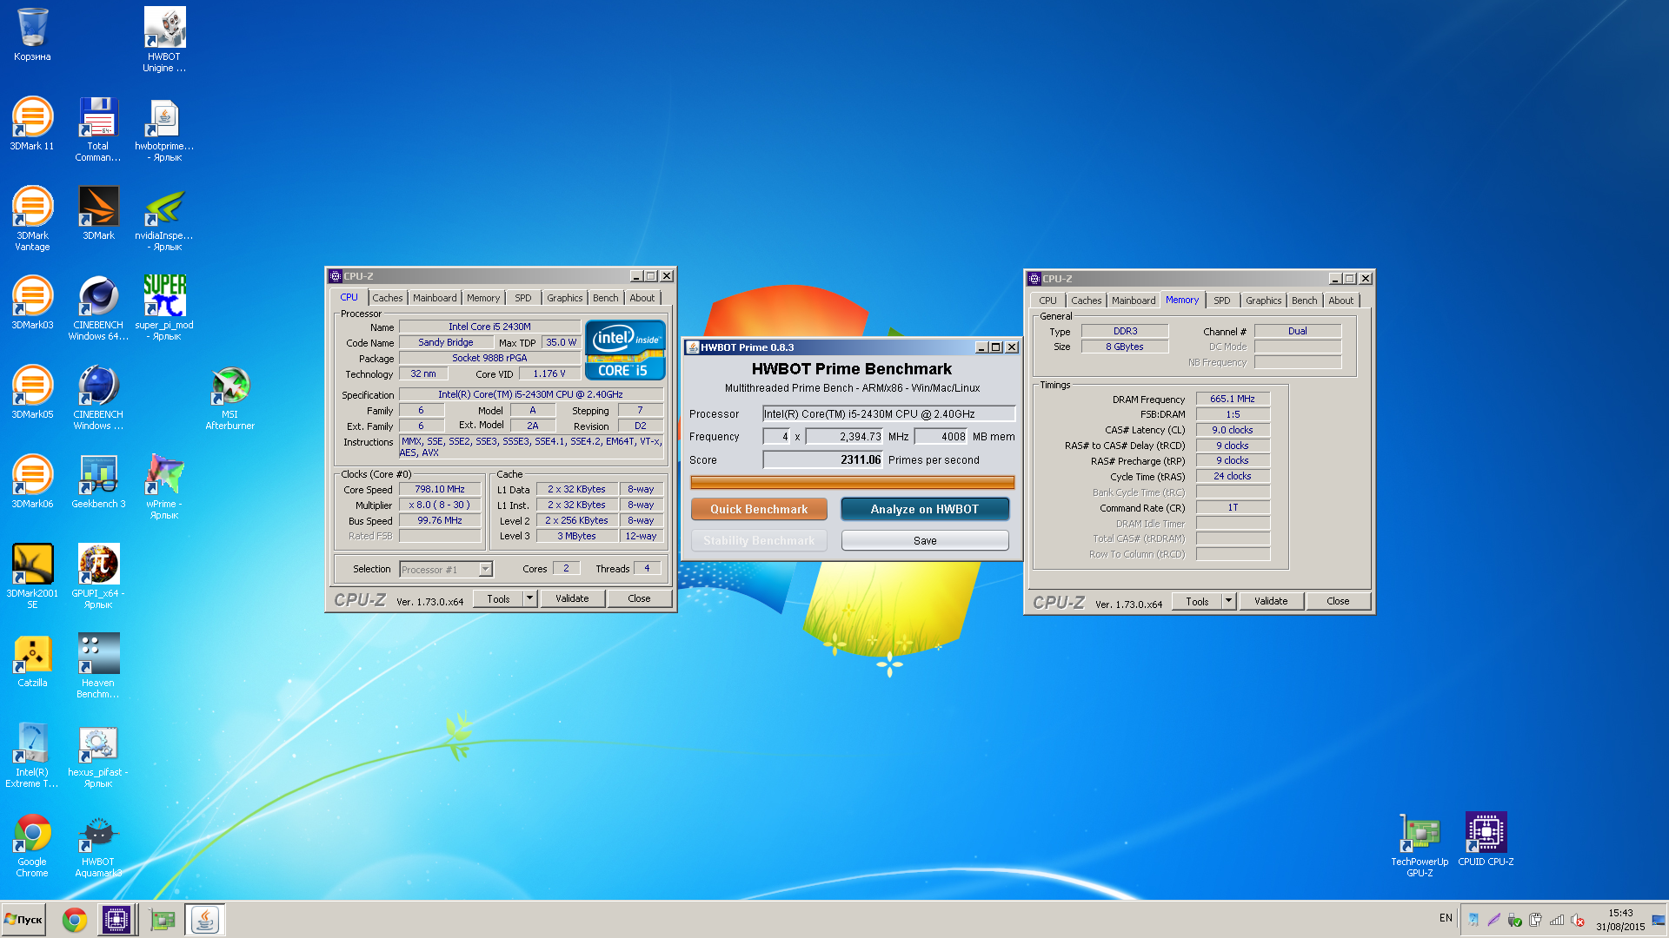
Task: Click the system tray clock
Action: click(x=1620, y=920)
